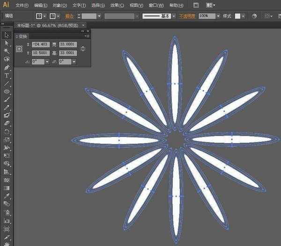281x246 pixels.
Task: Open the shear angle dropdown
Action: coord(74,62)
